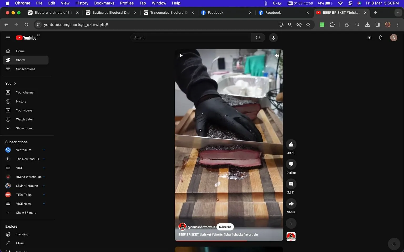Open Chrome downloads icon
404x252 pixels.
click(x=367, y=24)
